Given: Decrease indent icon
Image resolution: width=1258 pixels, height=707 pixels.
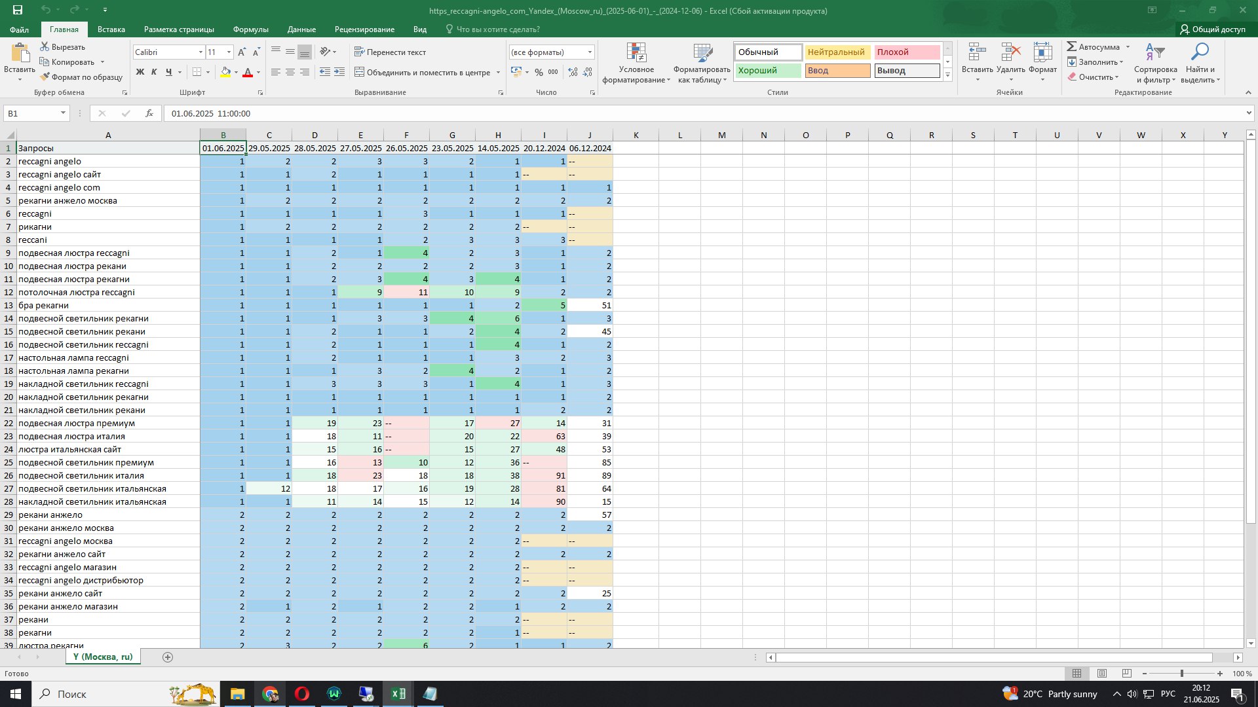Looking at the screenshot, I should click(324, 72).
